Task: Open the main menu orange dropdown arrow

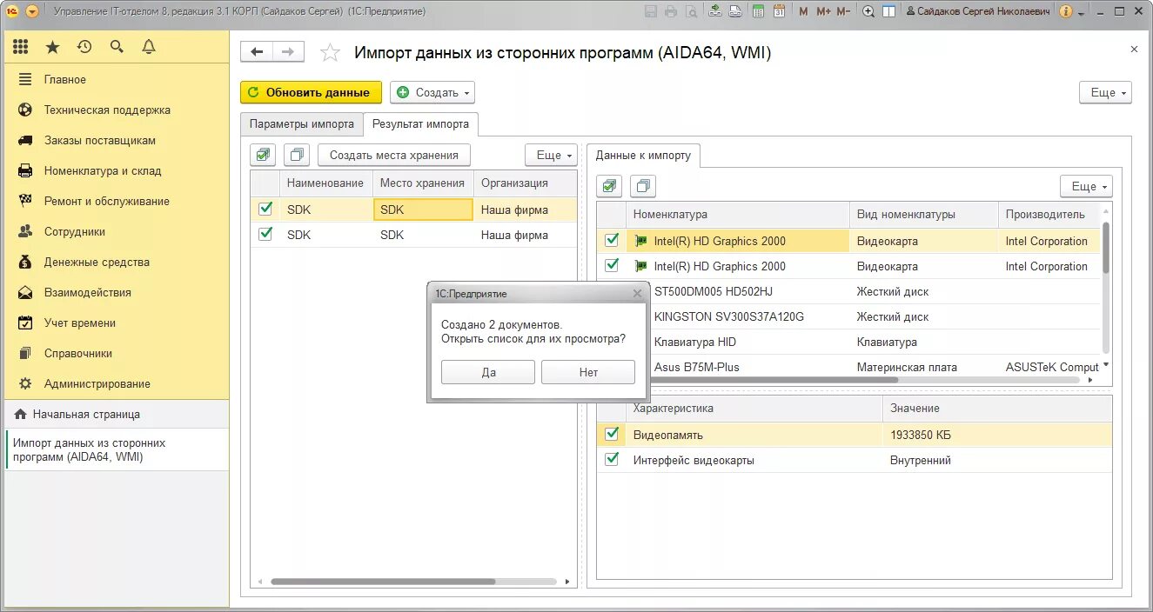Action: (x=32, y=11)
